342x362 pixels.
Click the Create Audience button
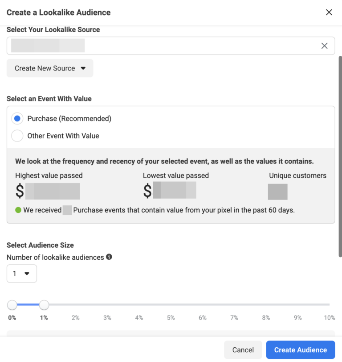pyautogui.click(x=300, y=350)
